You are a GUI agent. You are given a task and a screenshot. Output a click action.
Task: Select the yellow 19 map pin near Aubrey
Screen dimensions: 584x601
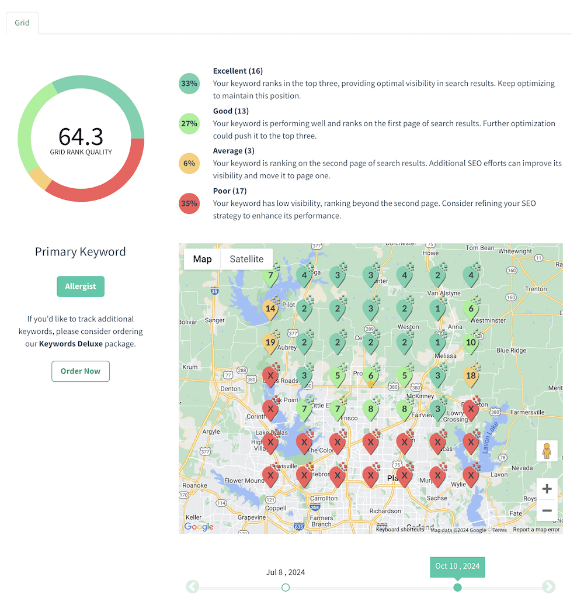click(270, 341)
